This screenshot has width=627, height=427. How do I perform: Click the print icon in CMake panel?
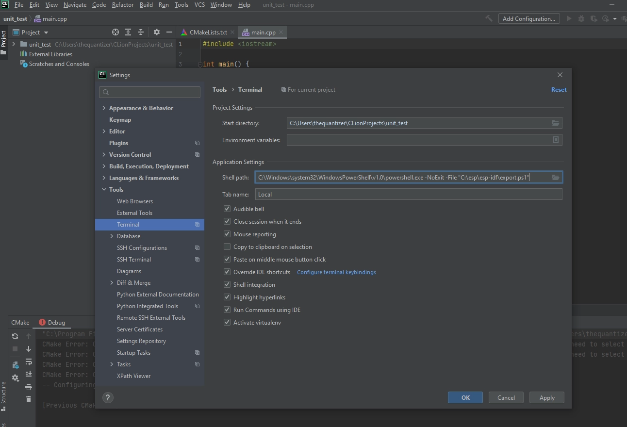tap(29, 387)
